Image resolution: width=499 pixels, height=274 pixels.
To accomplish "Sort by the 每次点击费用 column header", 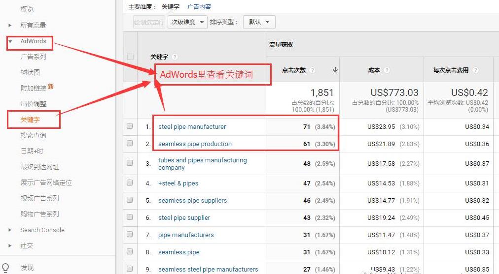I will pyautogui.click(x=451, y=70).
